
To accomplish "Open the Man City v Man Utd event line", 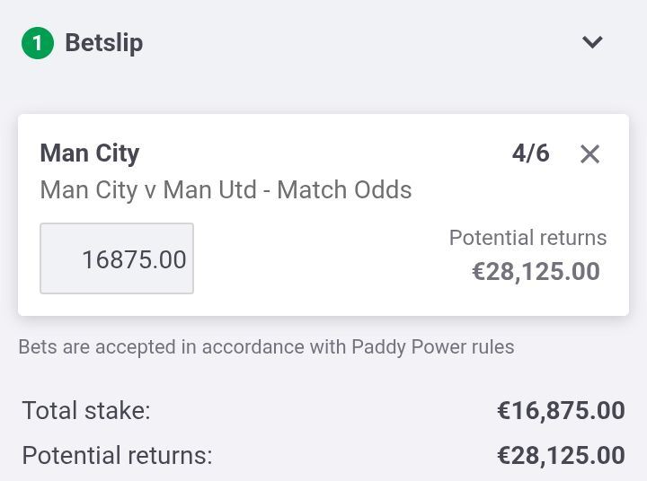I will (226, 190).
